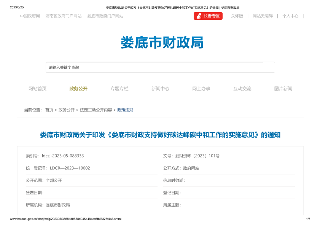Open the 中国政府网 link
This screenshot has width=320, height=226.
click(30, 16)
